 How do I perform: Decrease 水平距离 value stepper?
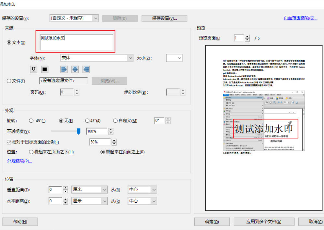66,203
